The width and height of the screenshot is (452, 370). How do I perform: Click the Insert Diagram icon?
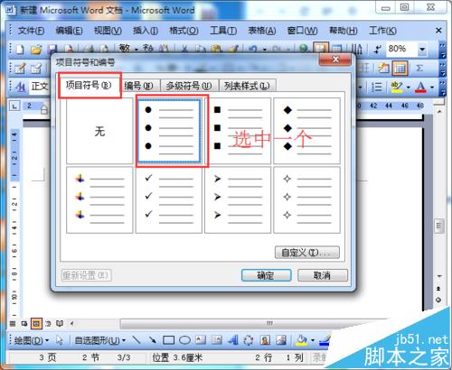tap(249, 340)
